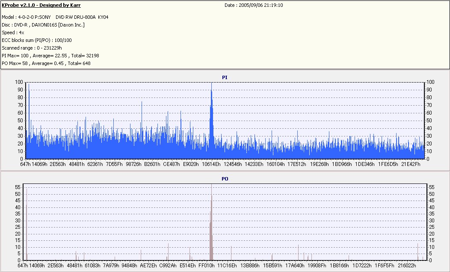This screenshot has width=450, height=272.
Task: Click the PI axis label 10614Eh
Action: point(211,164)
